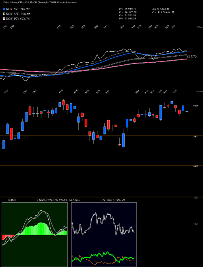The width and height of the screenshot is (203, 267).
Task: Select the 'DOW PT: 875.76' legend label
Action: point(17,19)
